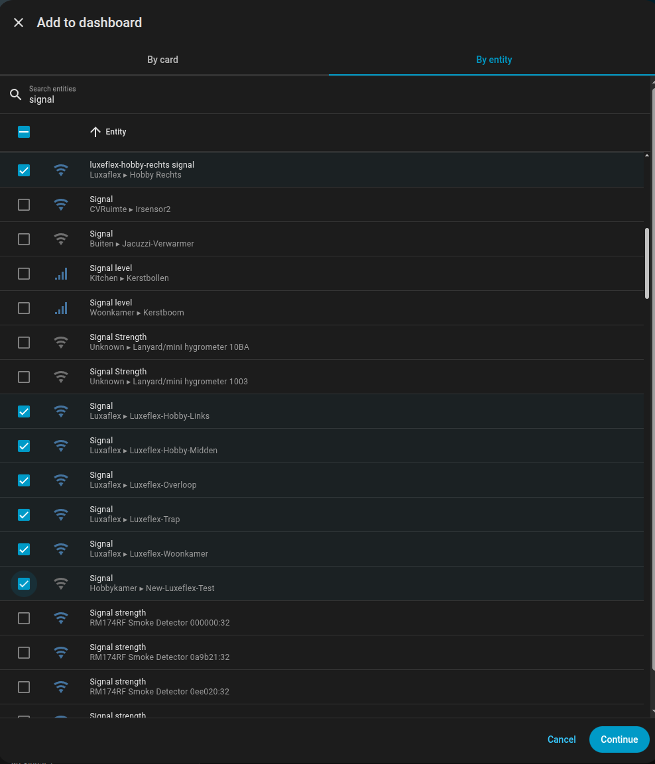This screenshot has height=764, width=655.
Task: Switch to the By card tab
Action: [162, 60]
